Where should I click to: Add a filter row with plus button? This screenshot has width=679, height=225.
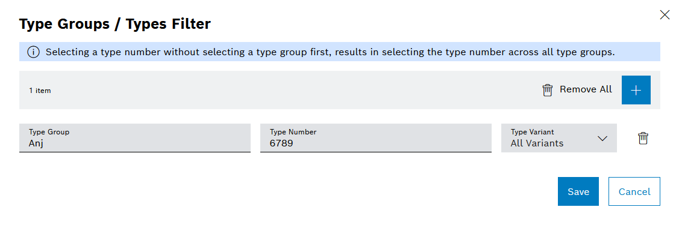click(x=636, y=89)
